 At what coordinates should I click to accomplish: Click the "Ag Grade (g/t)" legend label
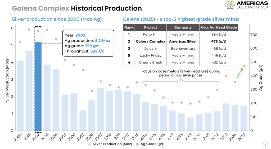click(x=152, y=144)
